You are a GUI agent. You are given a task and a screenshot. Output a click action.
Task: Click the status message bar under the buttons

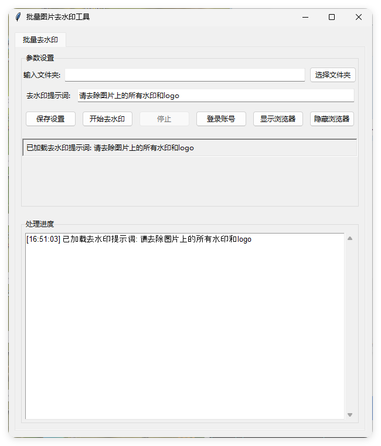point(189,148)
